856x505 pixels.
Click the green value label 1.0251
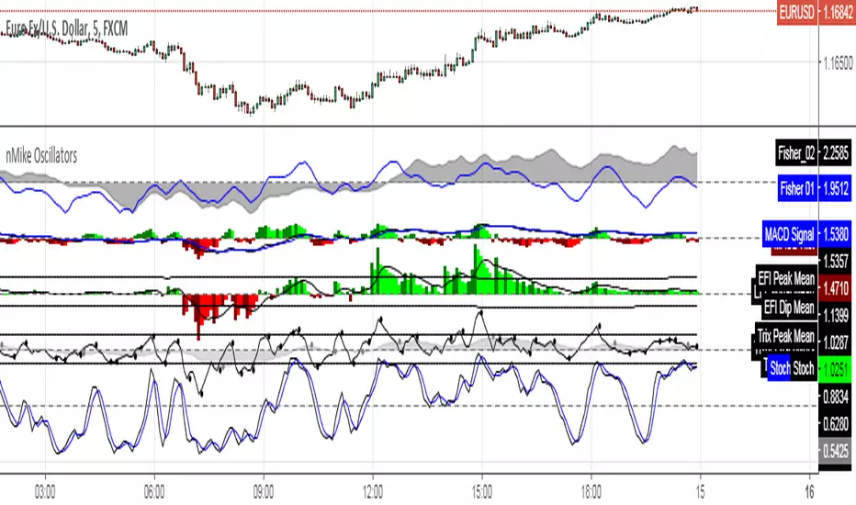tap(835, 370)
